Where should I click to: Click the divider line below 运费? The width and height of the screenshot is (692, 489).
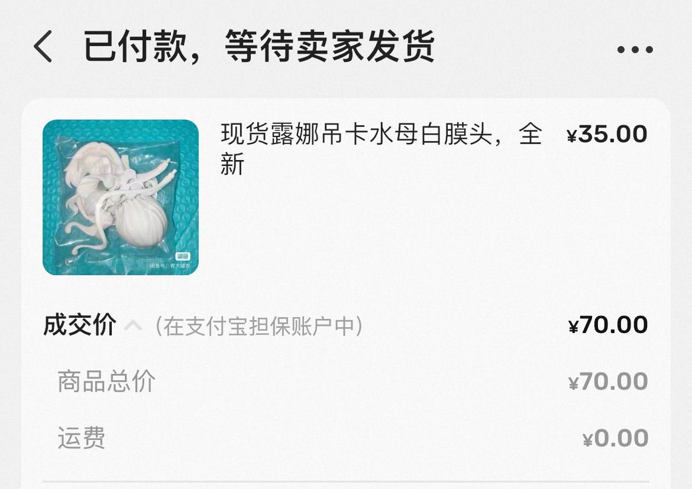click(346, 481)
